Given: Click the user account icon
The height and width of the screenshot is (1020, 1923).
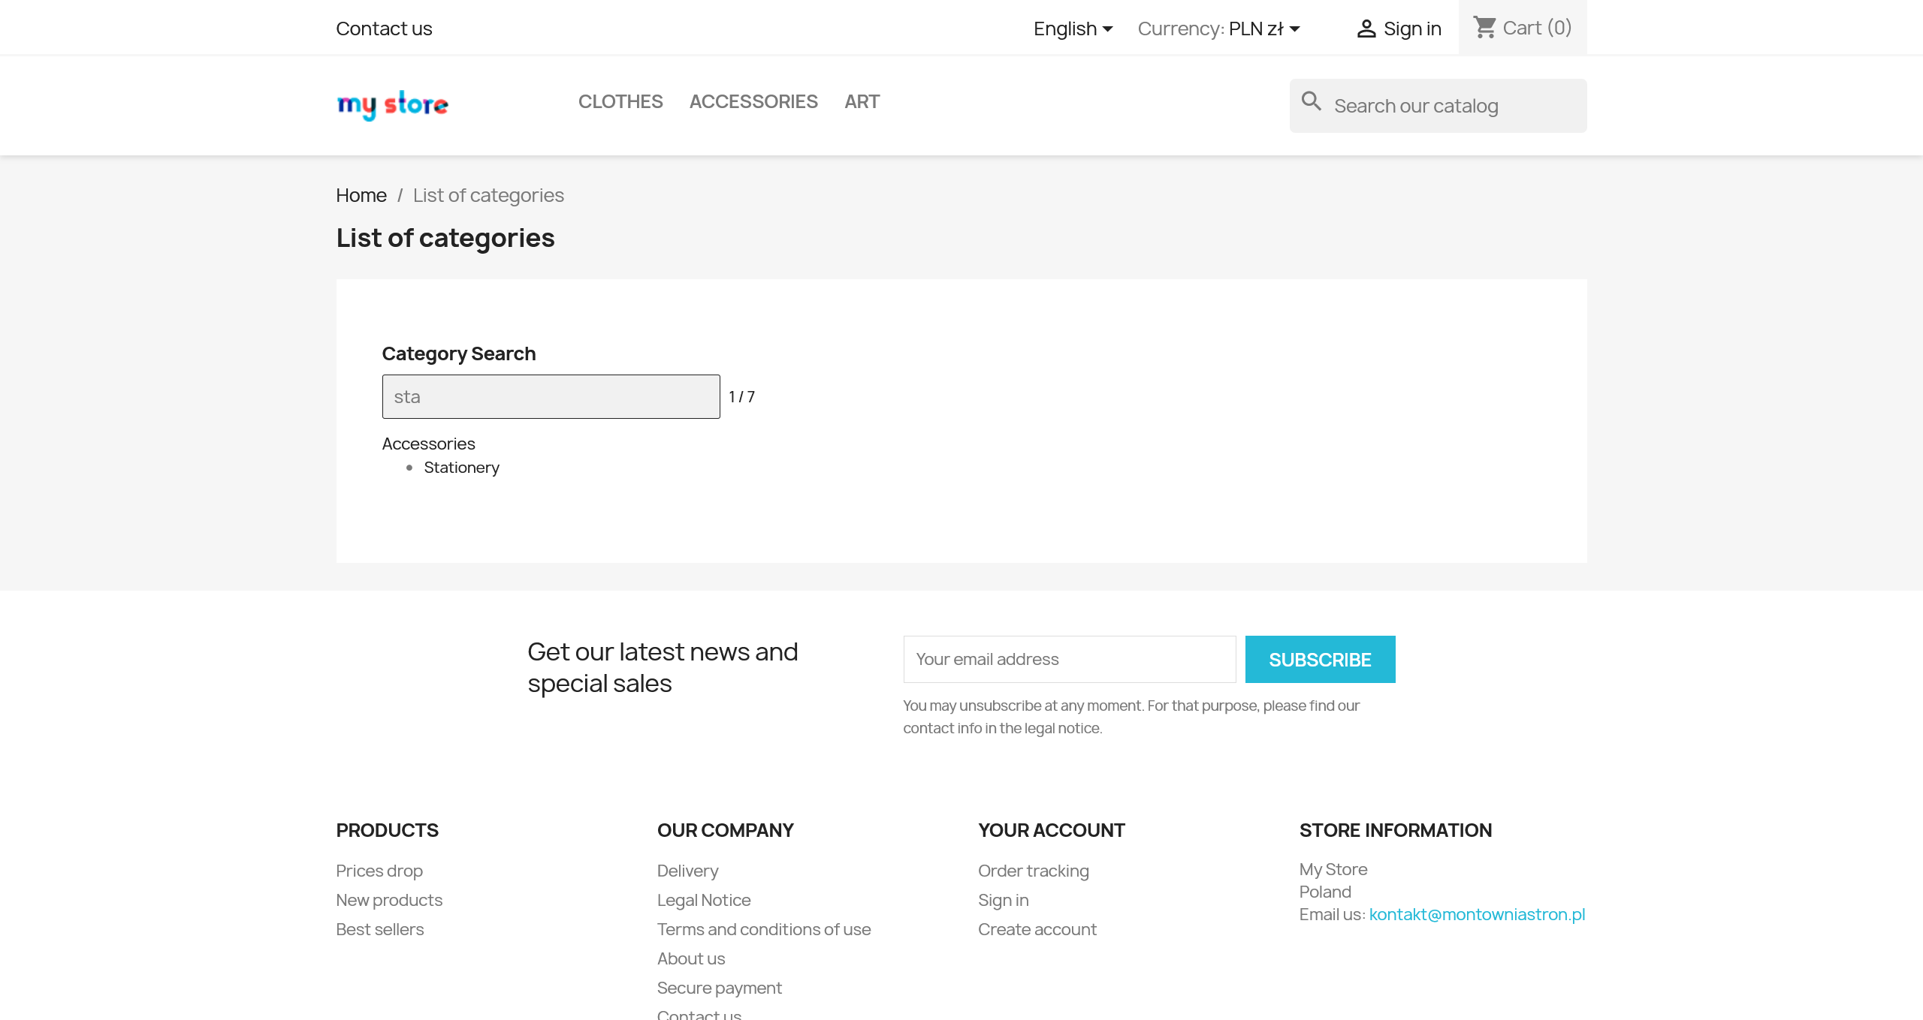Looking at the screenshot, I should [x=1366, y=29].
